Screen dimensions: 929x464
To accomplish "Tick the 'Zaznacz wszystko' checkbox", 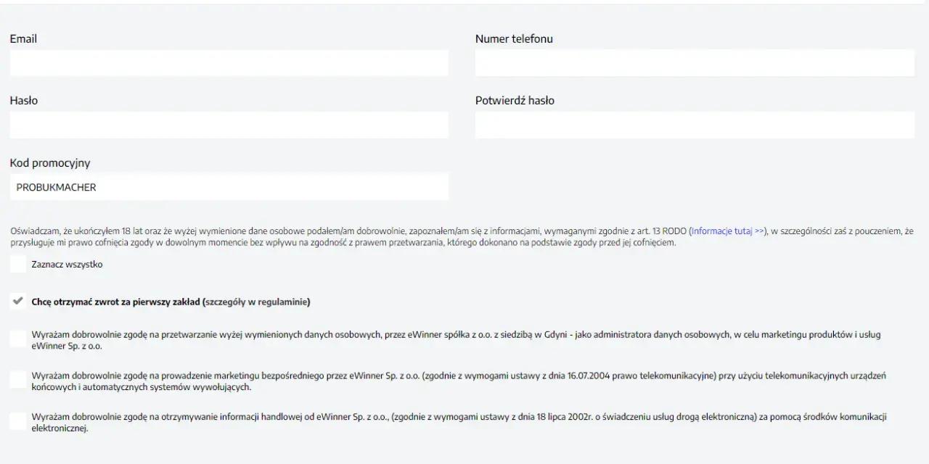I will 18,265.
